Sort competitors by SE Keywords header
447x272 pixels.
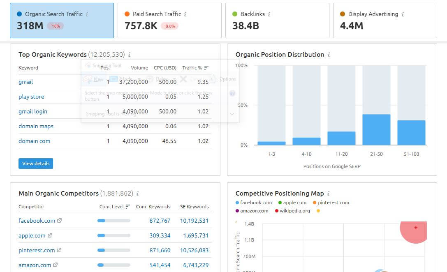click(x=195, y=207)
